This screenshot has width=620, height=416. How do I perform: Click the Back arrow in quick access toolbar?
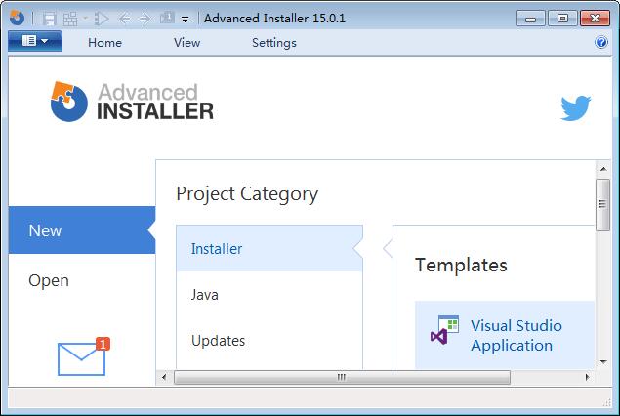click(125, 19)
